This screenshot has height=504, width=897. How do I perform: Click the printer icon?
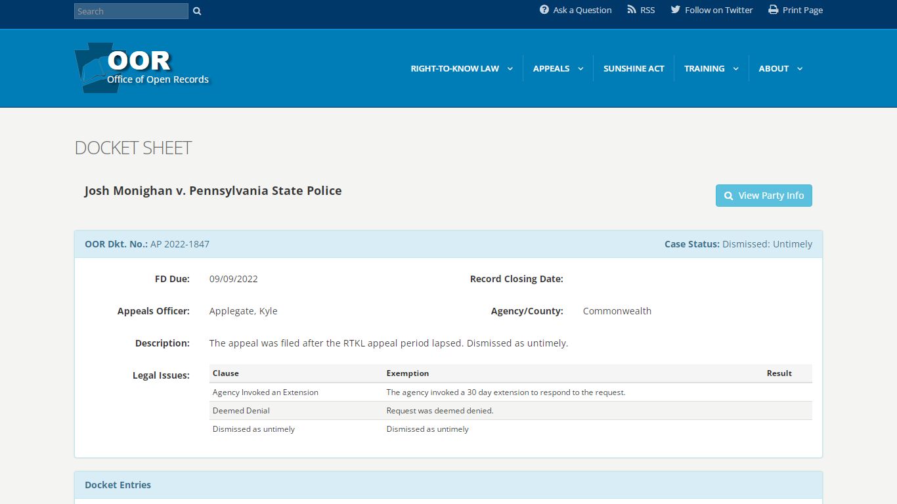[x=774, y=10]
